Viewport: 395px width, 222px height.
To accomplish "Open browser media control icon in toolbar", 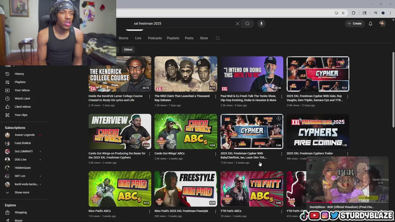I will click(376, 13).
